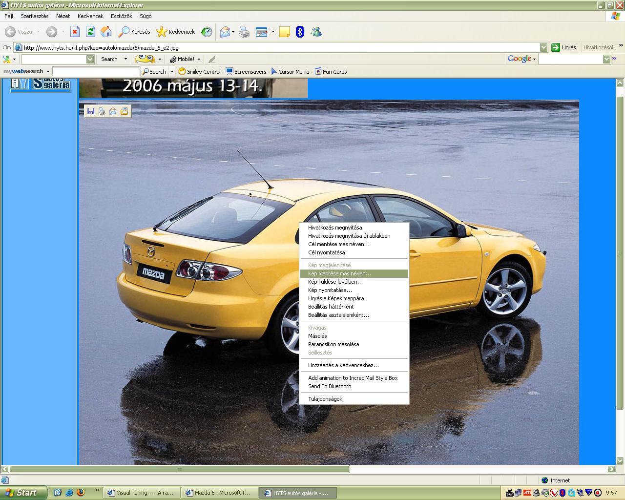Select Másolás from context menu

tap(354, 336)
